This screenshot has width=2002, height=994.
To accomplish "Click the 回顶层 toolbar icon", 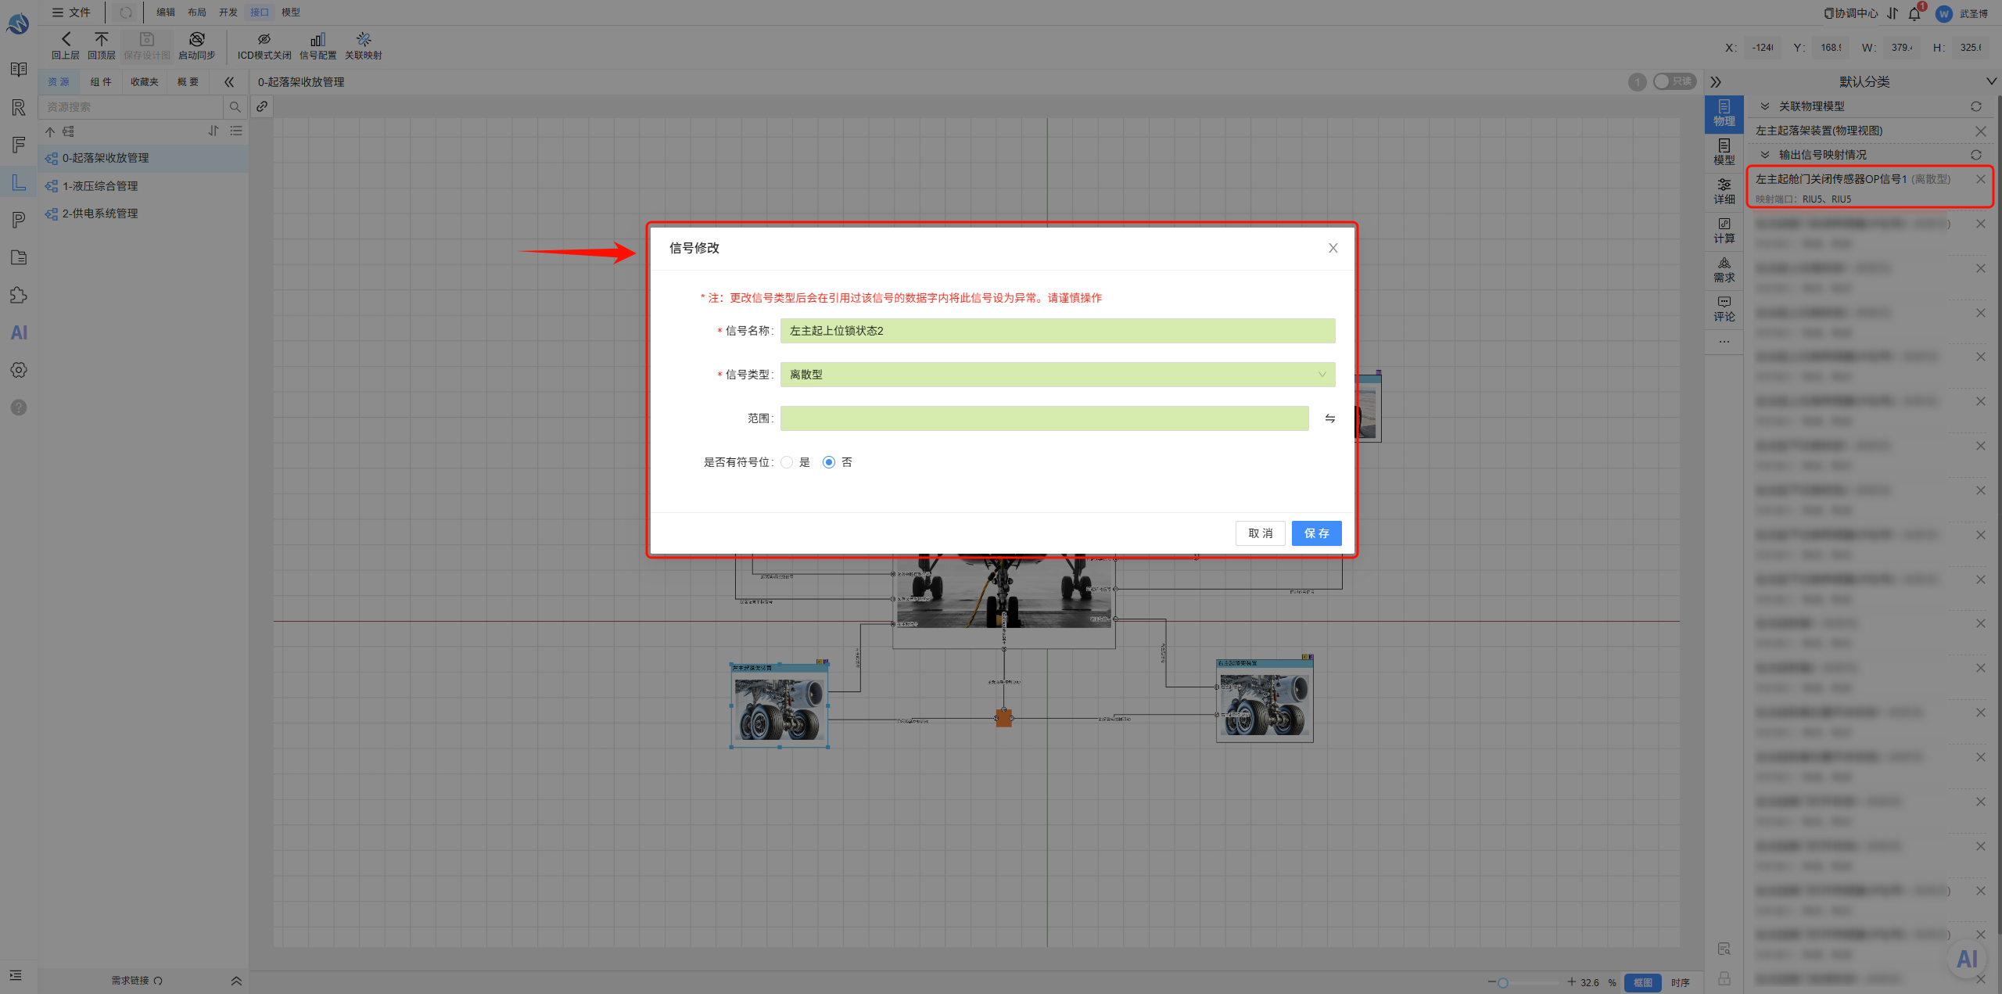I will click(102, 39).
